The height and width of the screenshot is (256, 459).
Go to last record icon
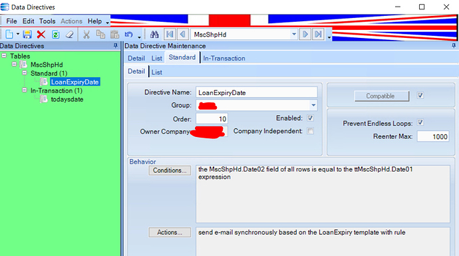pos(318,35)
